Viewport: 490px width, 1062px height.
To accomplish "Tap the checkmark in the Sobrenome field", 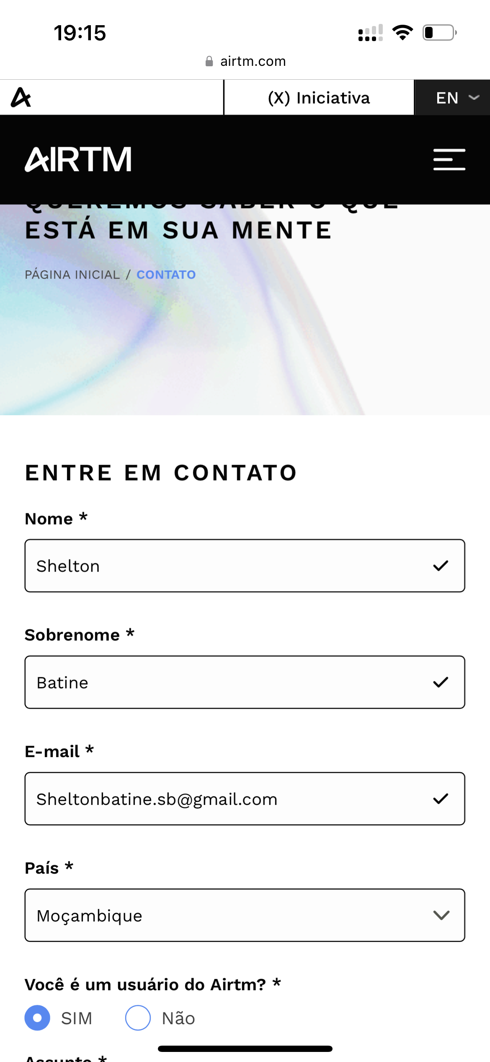I will [441, 682].
